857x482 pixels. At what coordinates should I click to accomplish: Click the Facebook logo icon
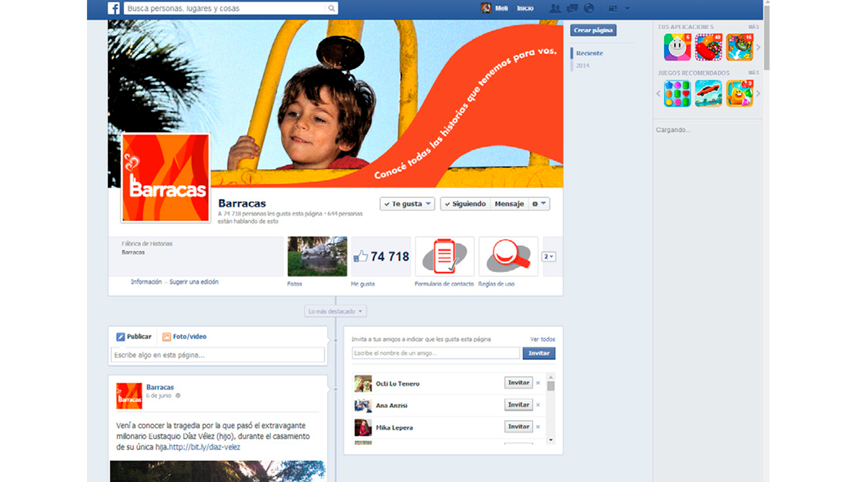pyautogui.click(x=114, y=8)
